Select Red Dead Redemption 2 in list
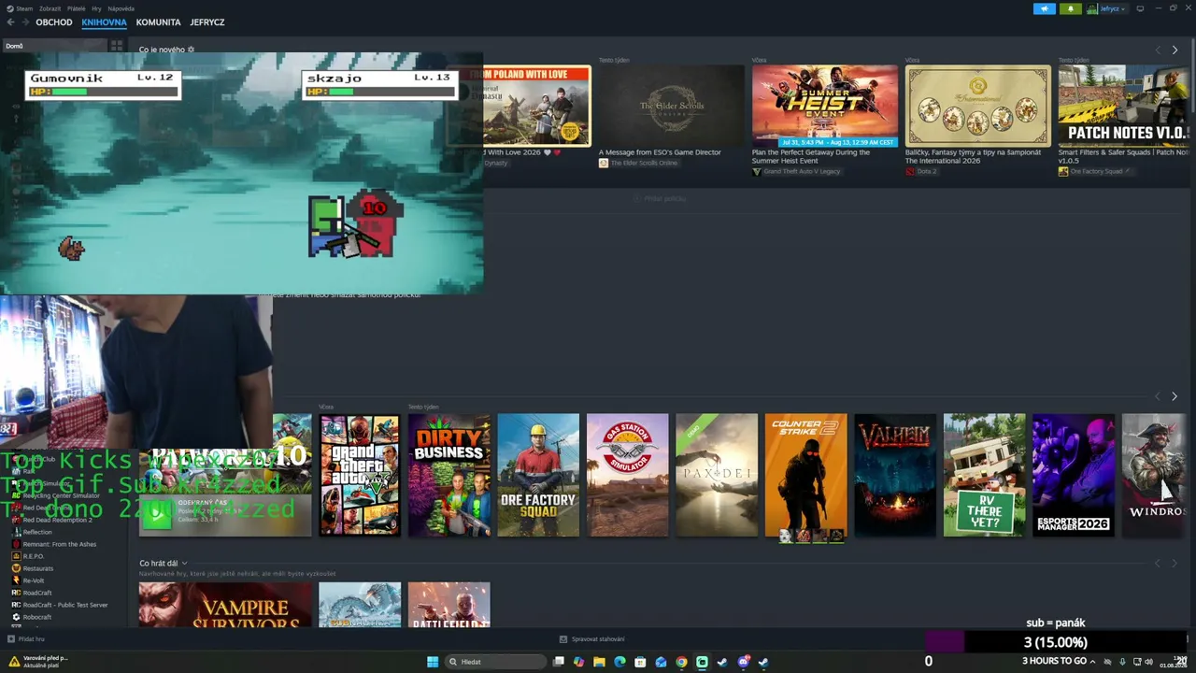Screen dimensions: 1196x673 point(57,520)
